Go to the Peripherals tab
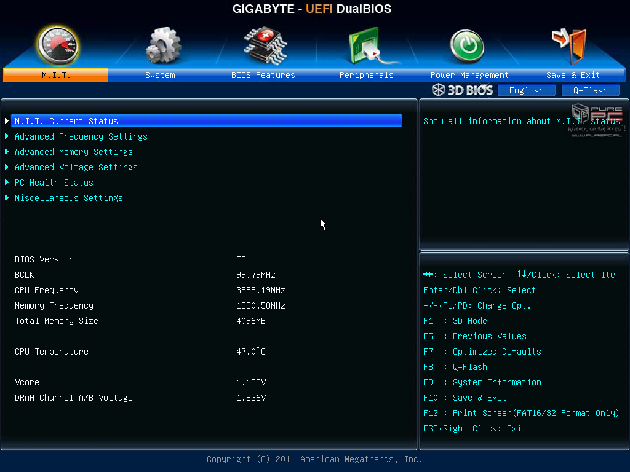Viewport: 630px width, 472px height. [367, 75]
